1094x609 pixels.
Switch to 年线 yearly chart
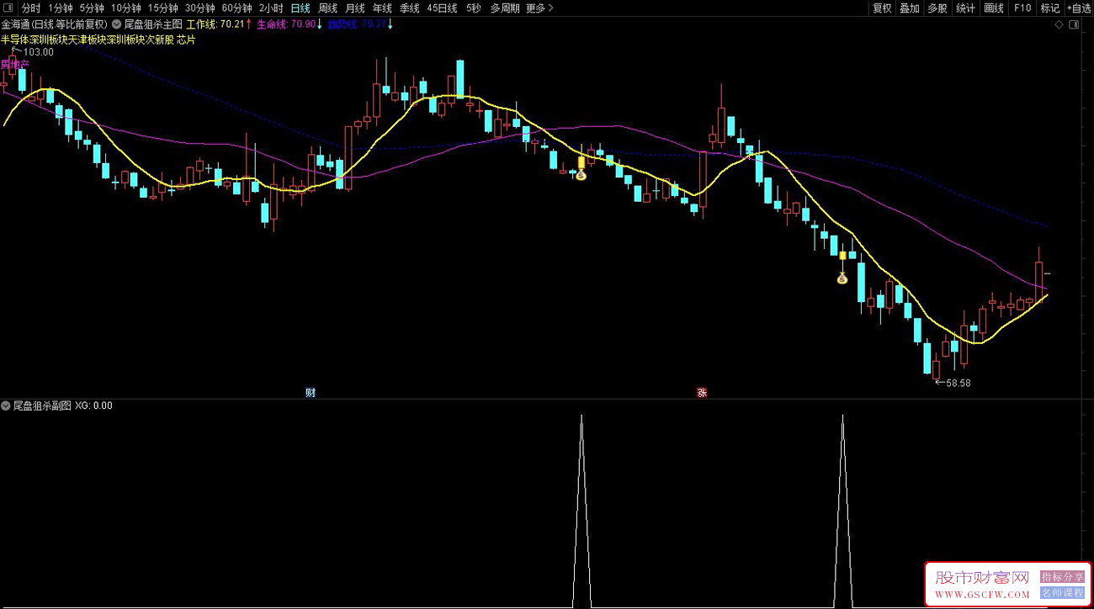[x=382, y=8]
